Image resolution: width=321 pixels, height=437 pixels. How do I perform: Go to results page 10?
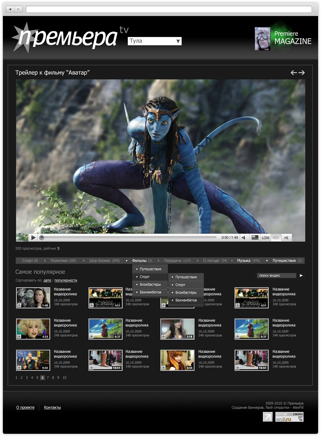point(65,378)
